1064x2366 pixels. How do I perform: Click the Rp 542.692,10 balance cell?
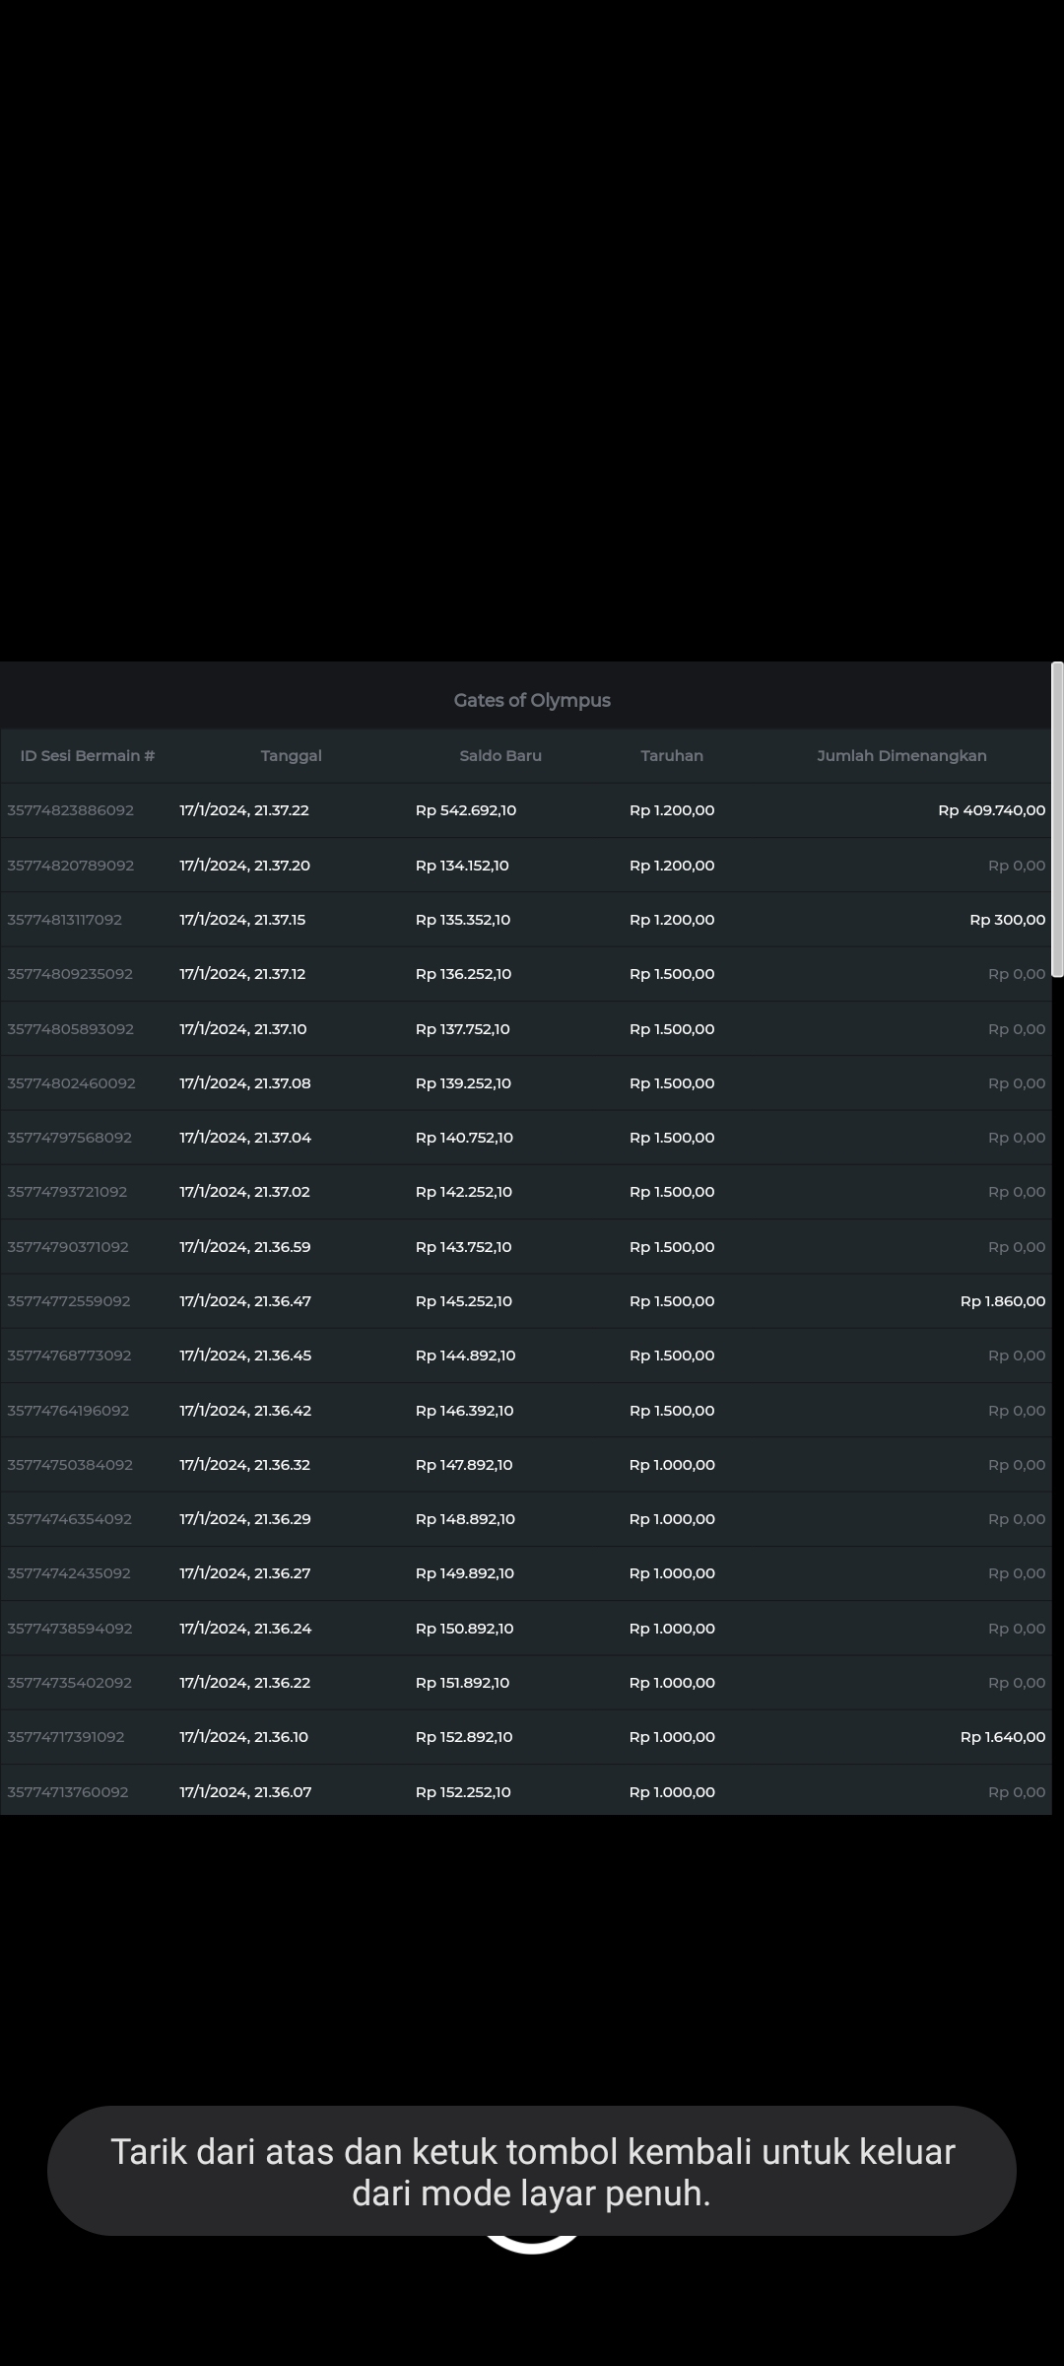pyautogui.click(x=466, y=810)
